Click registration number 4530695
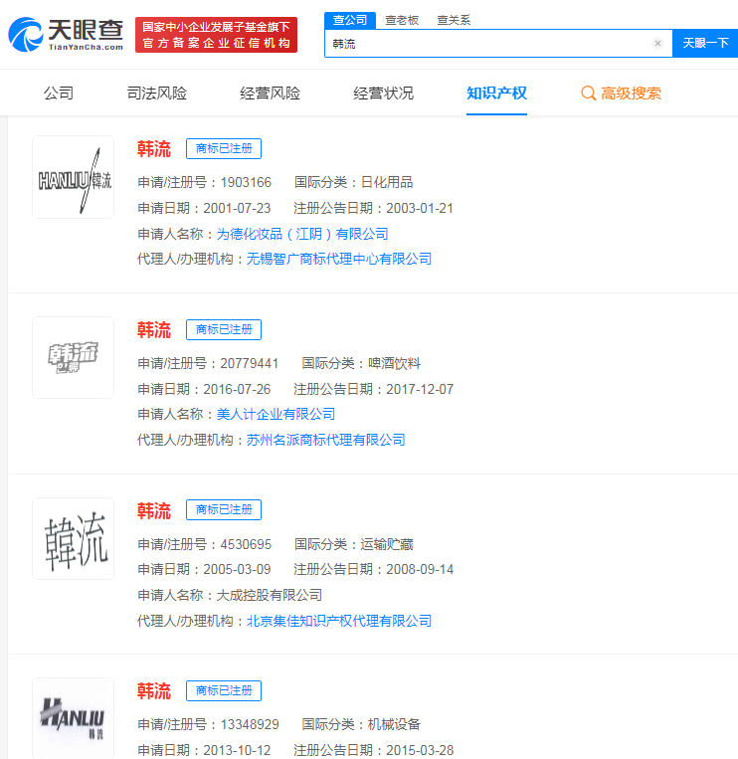Viewport: 738px width, 759px height. [246, 544]
